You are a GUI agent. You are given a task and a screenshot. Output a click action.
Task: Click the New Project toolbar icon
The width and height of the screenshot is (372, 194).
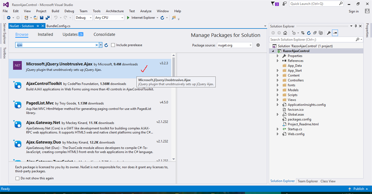26,18
